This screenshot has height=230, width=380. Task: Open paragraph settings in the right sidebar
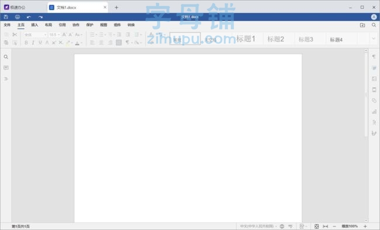click(x=374, y=57)
